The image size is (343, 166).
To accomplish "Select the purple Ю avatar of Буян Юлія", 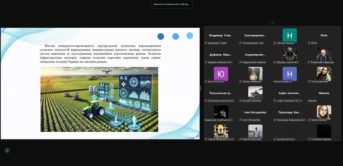I will click(221, 74).
